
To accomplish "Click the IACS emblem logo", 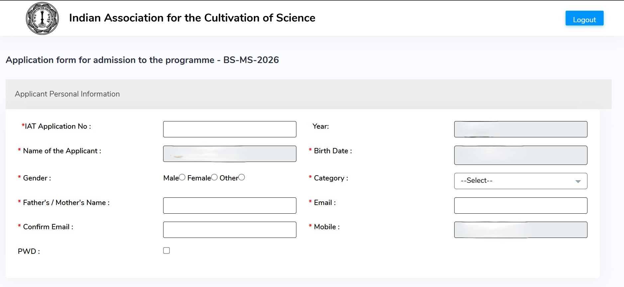I will 42,19.
